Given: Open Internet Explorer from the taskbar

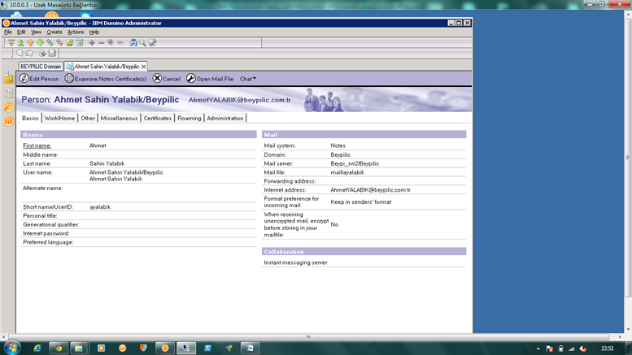Looking at the screenshot, I should point(37,349).
